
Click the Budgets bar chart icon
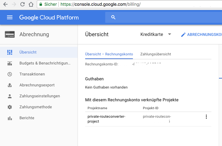coord(10,63)
